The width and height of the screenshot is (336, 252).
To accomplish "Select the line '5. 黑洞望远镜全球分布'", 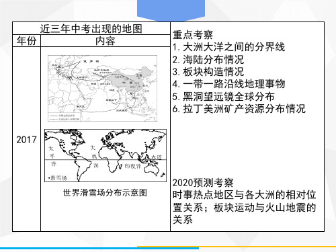I will point(224,97).
